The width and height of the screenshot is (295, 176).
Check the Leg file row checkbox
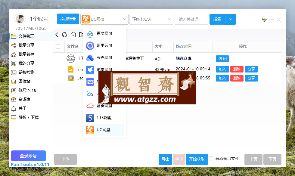click(58, 78)
